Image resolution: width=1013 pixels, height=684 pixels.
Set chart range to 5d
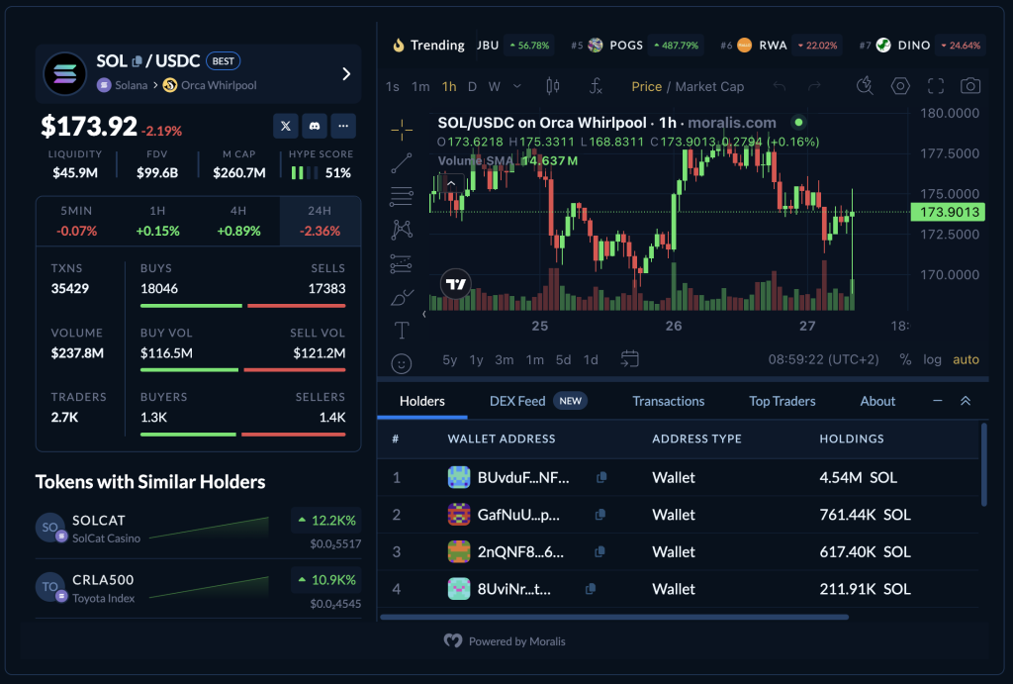tap(563, 359)
